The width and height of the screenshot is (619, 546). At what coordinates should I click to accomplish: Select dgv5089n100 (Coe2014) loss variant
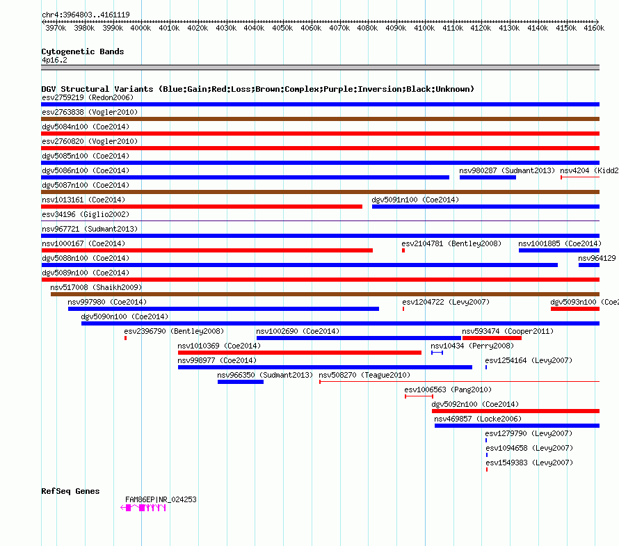pos(86,273)
